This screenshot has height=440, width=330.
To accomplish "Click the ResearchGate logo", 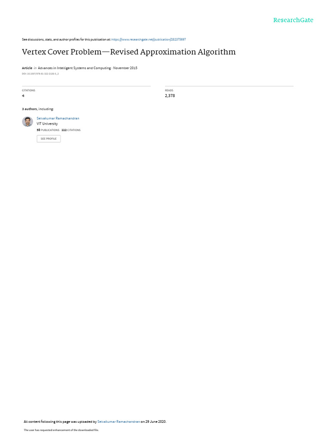I will point(293,20).
